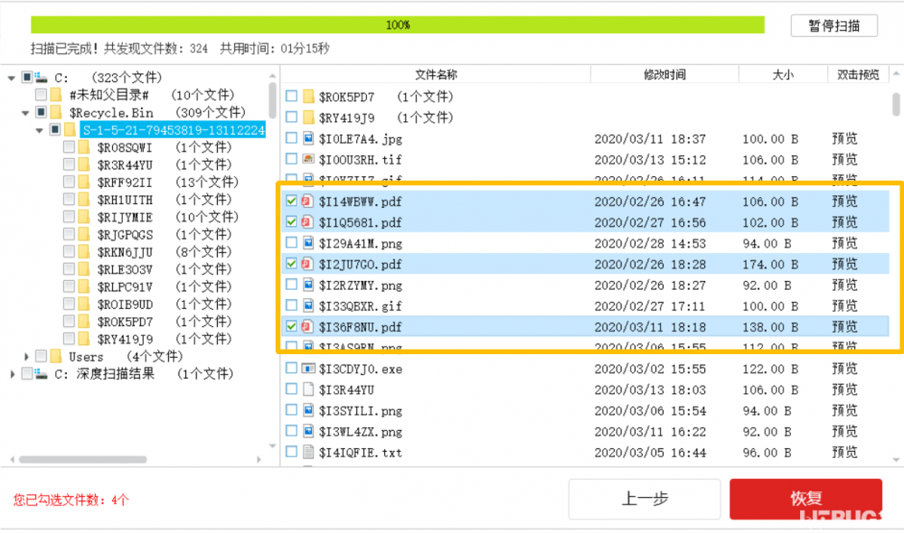Click the image icon of $I29A41M.png
This screenshot has height=534, width=904.
[308, 243]
